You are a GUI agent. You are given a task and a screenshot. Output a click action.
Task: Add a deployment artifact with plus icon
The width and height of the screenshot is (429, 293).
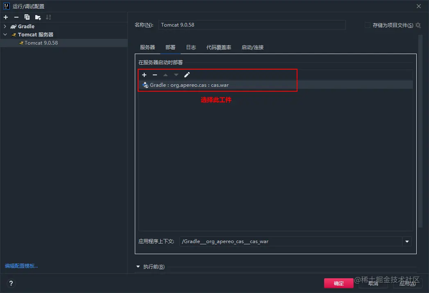coord(144,75)
